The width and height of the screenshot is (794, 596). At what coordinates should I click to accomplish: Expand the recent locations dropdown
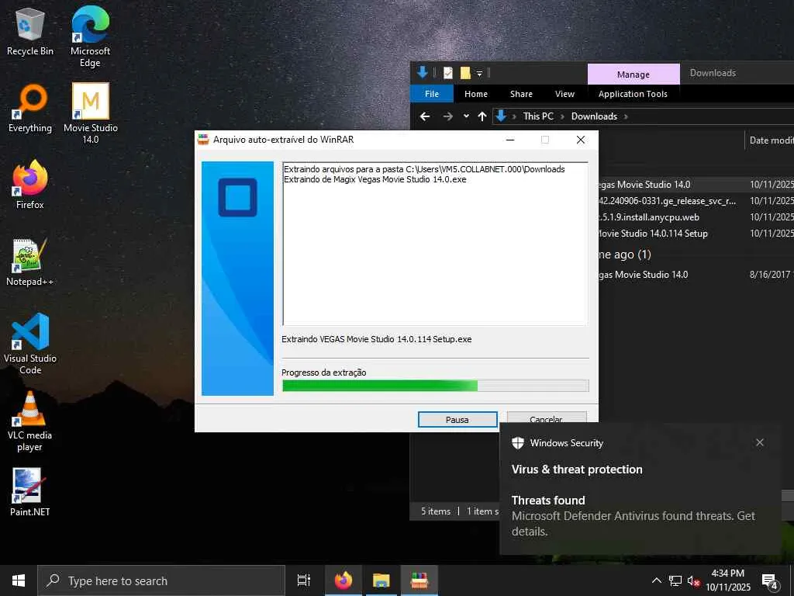click(x=466, y=116)
